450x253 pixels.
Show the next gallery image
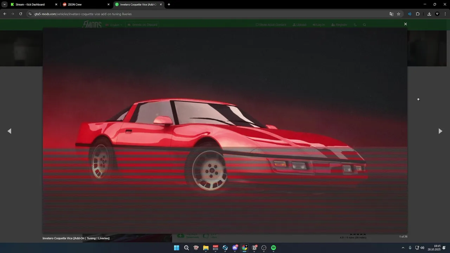tap(440, 131)
